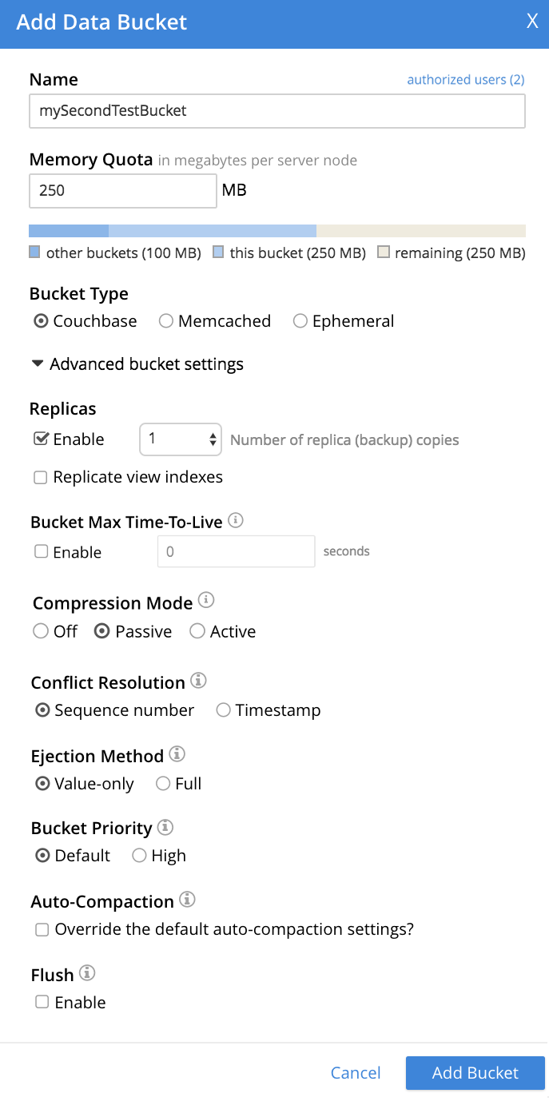Collapse Advanced bucket settings section
549x1105 pixels.
point(137,364)
